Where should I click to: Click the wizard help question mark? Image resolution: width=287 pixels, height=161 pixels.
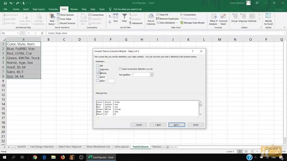(192, 51)
